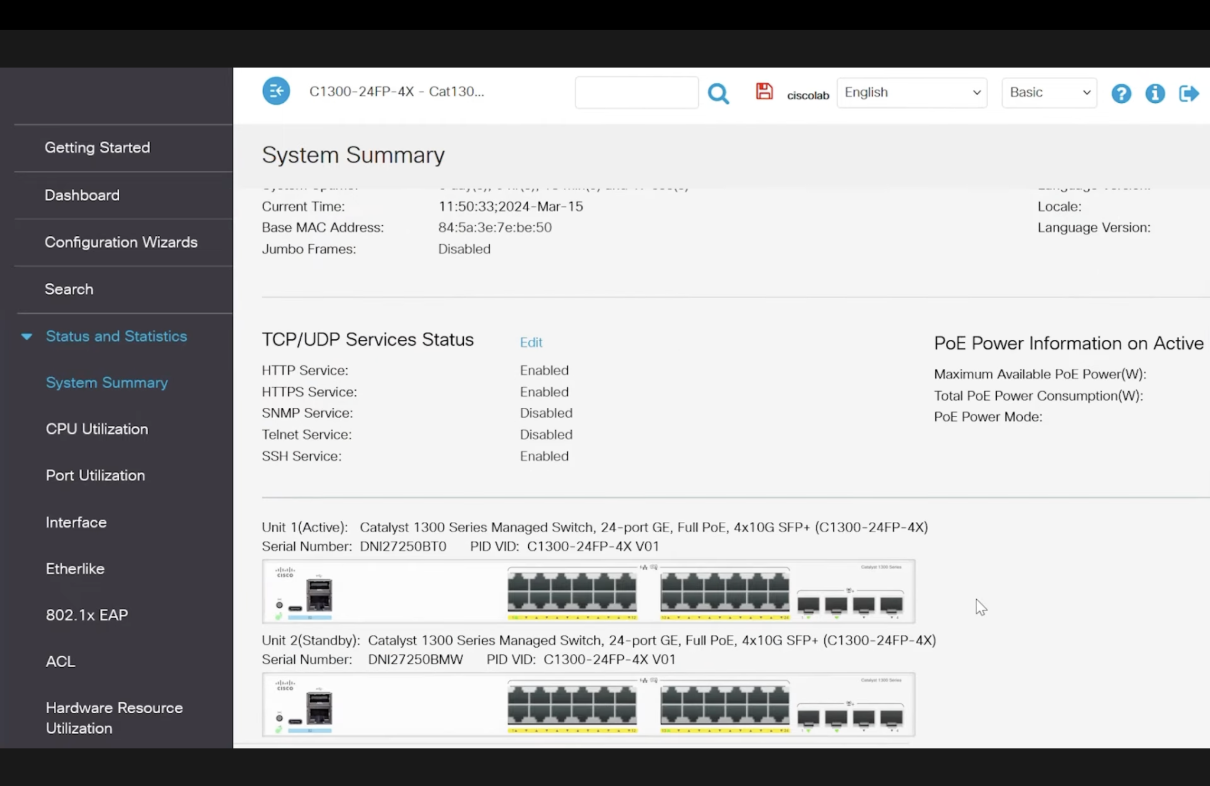Image resolution: width=1210 pixels, height=786 pixels.
Task: Click the SSH Service Enabled value
Action: pos(544,456)
